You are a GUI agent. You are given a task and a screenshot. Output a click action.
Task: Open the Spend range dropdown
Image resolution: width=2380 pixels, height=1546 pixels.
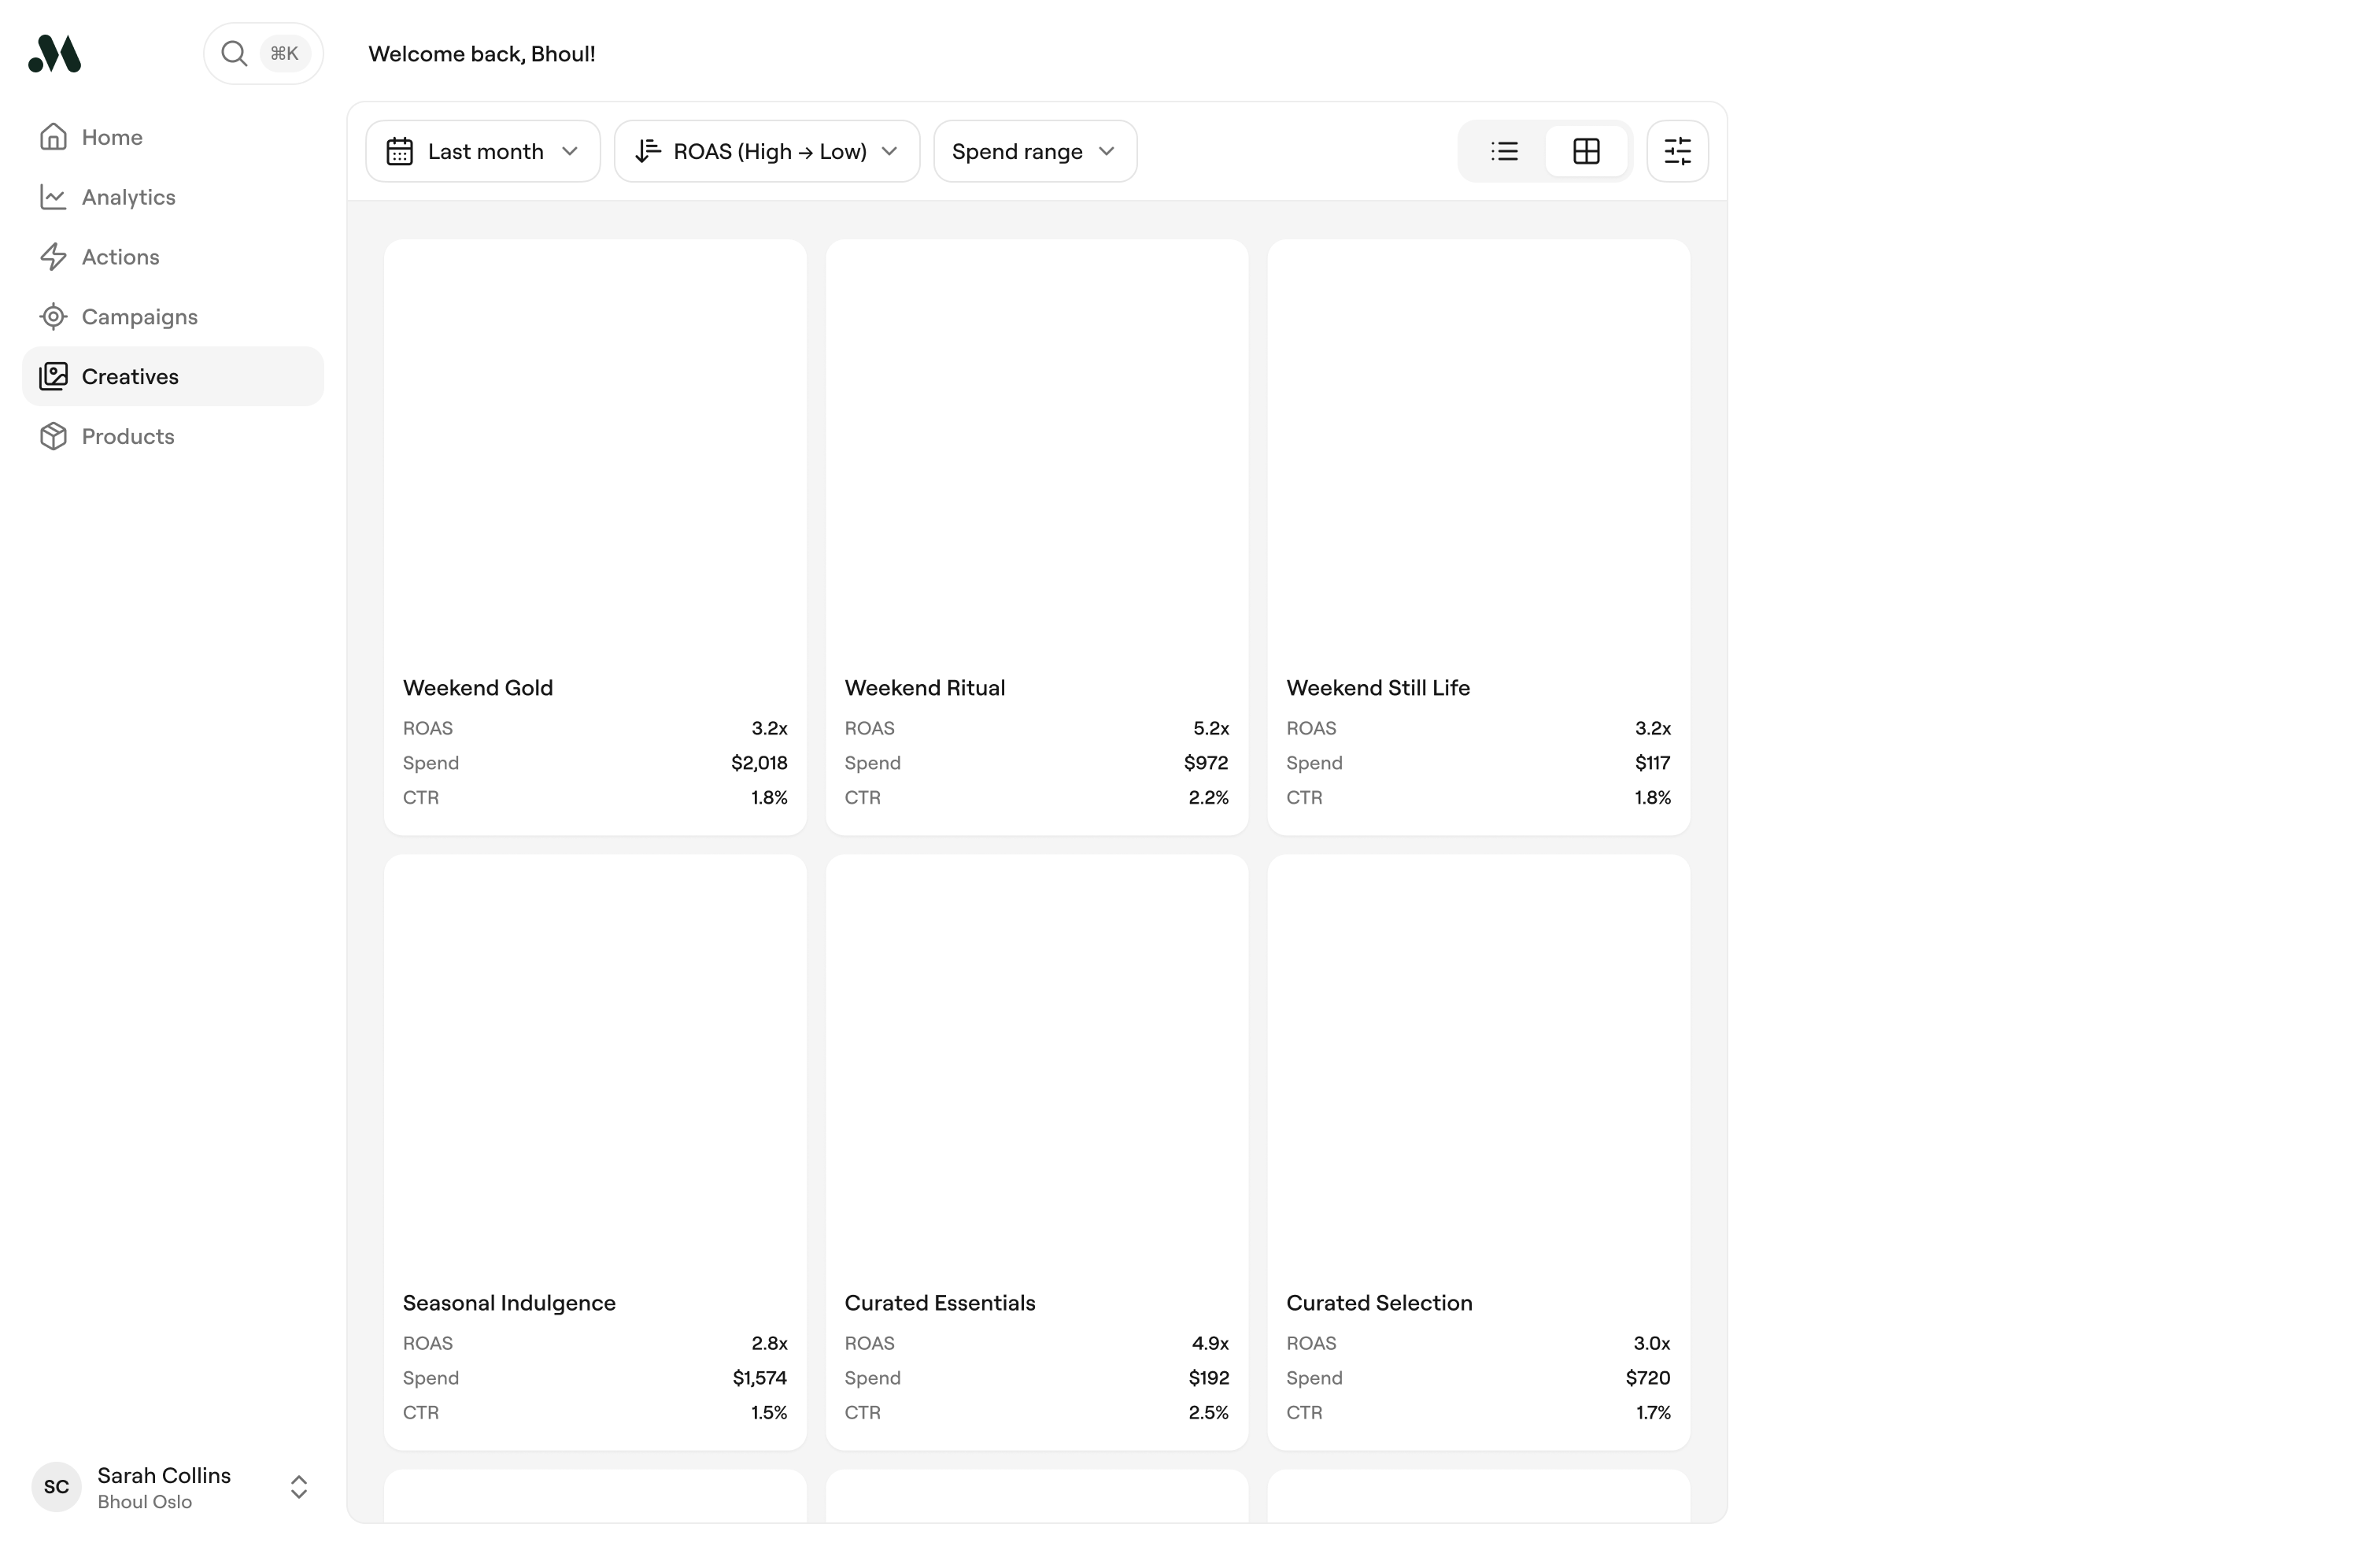click(1034, 152)
